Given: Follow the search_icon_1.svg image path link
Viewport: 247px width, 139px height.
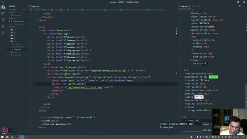Looking at the screenshot, I should pyautogui.click(x=108, y=71).
